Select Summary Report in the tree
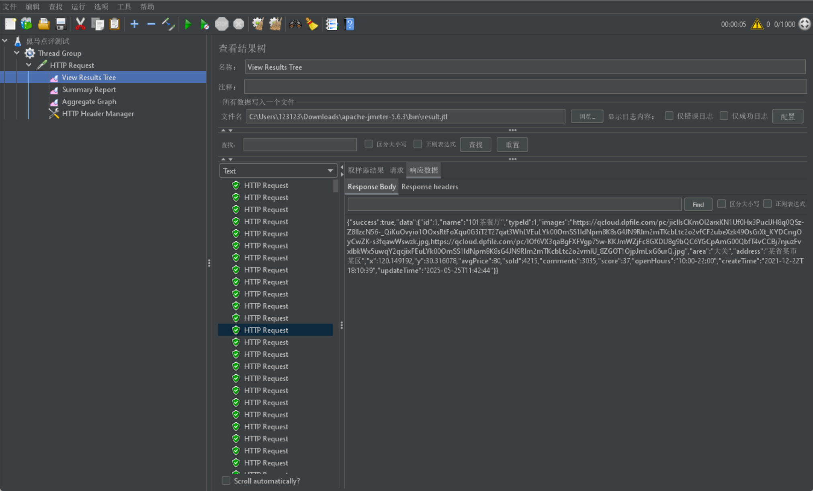This screenshot has width=813, height=491. click(x=88, y=90)
